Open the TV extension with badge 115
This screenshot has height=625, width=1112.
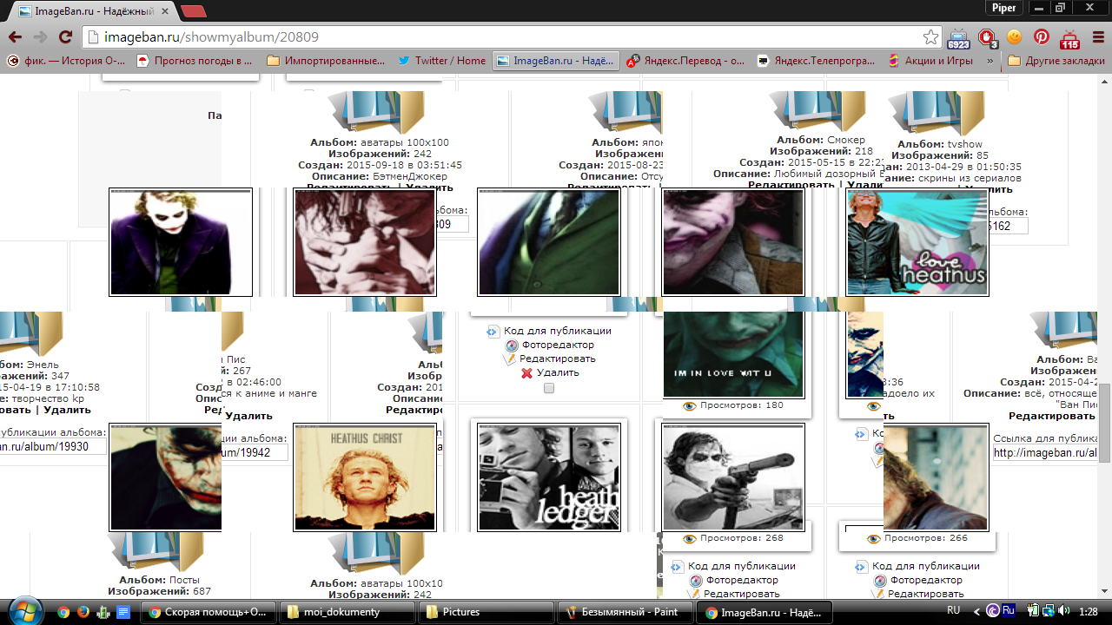click(x=1069, y=38)
